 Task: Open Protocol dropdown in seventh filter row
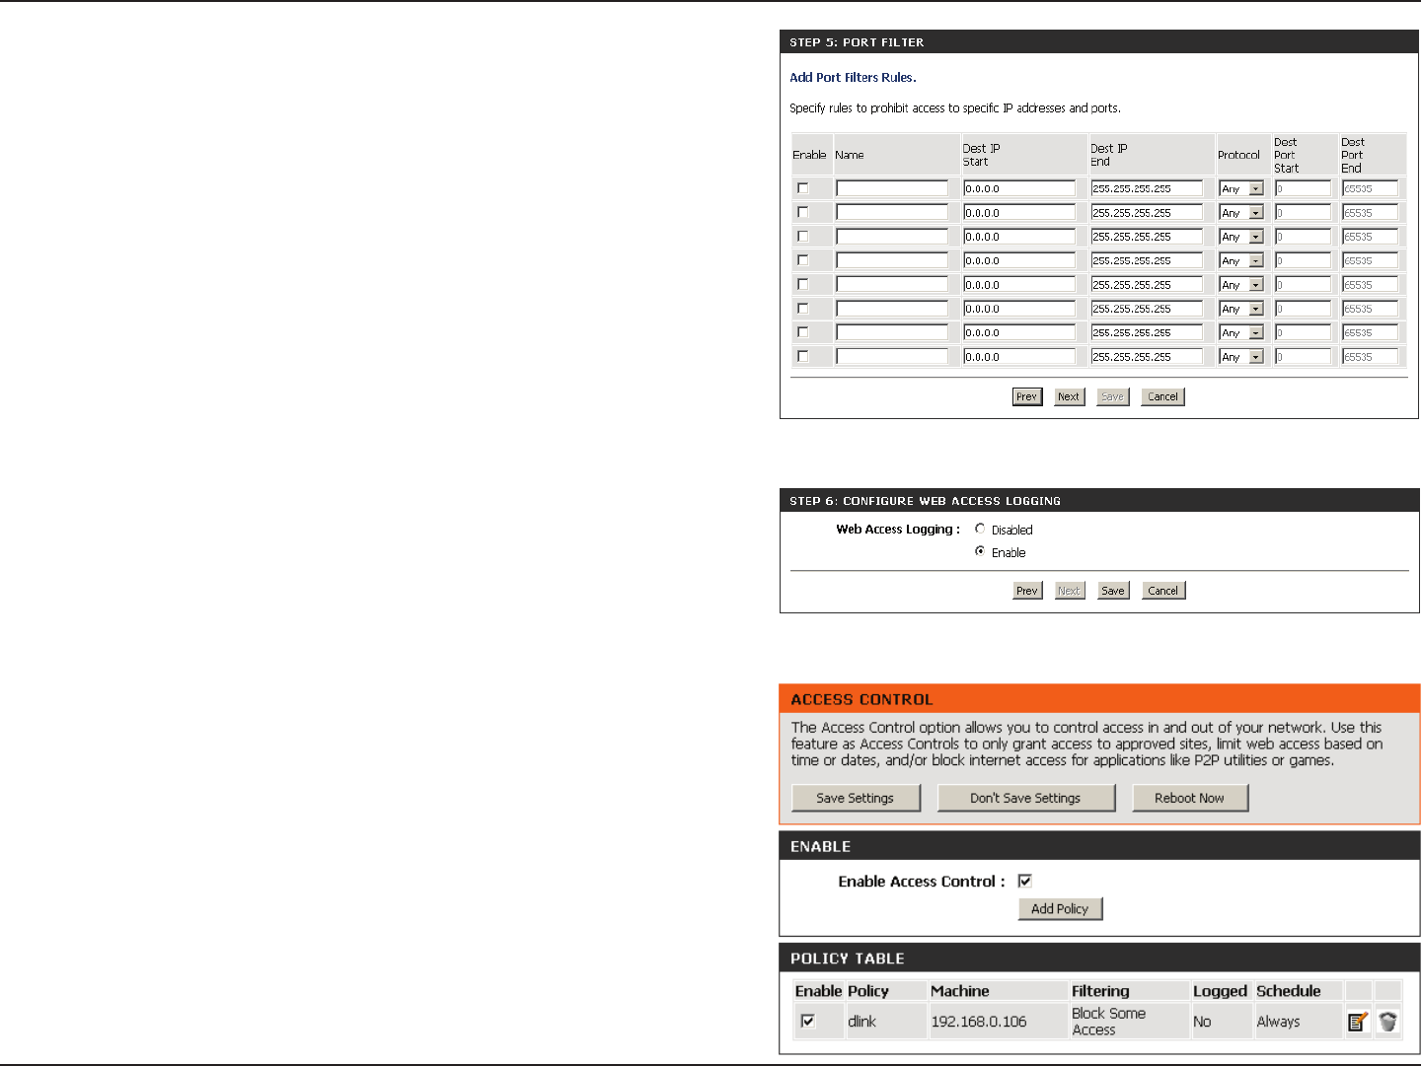coord(1241,333)
